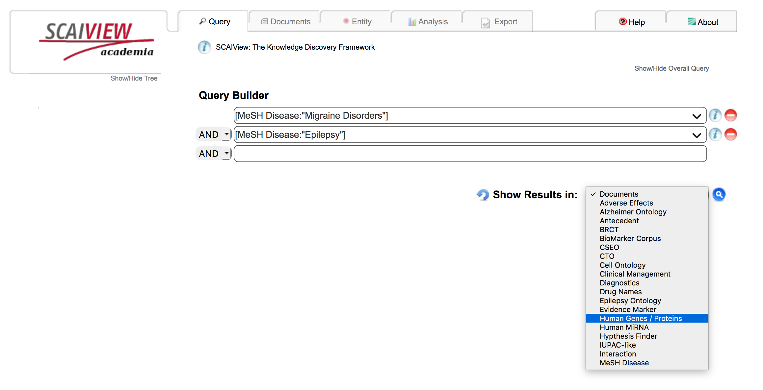Image resolution: width=763 pixels, height=390 pixels.
Task: Remove the Migraine Disorders query row
Action: pyautogui.click(x=731, y=115)
